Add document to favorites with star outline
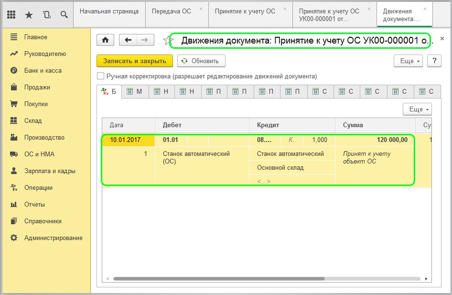The height and width of the screenshot is (295, 452). point(167,41)
